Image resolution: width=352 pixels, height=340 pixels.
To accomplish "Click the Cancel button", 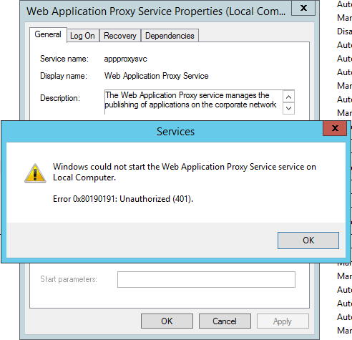I will (x=225, y=321).
